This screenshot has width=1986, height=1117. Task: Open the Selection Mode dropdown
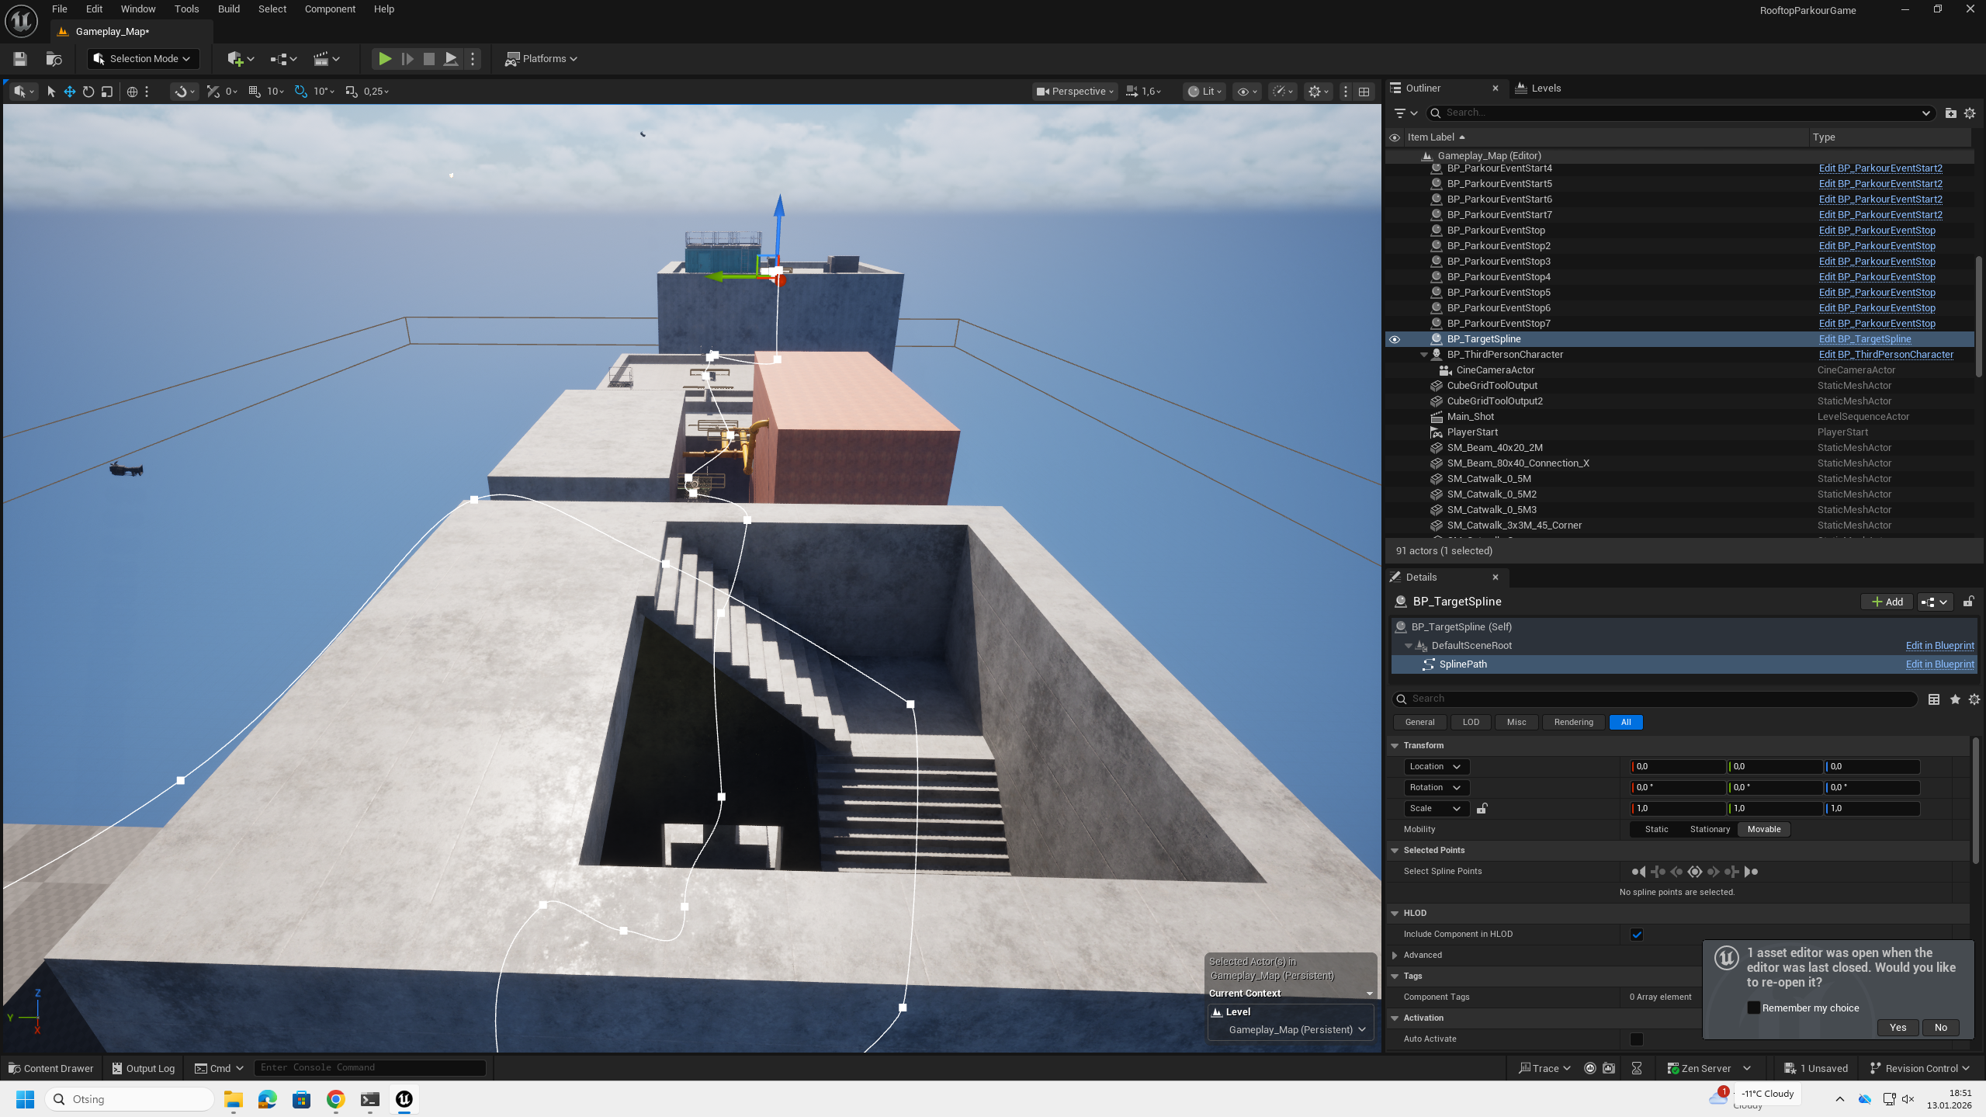click(143, 59)
